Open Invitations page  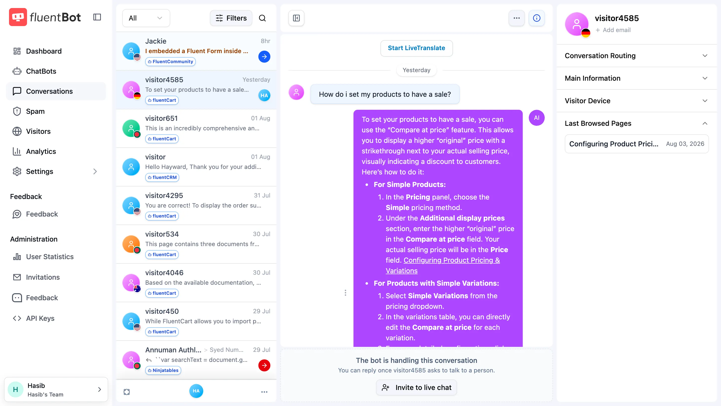pos(56,277)
